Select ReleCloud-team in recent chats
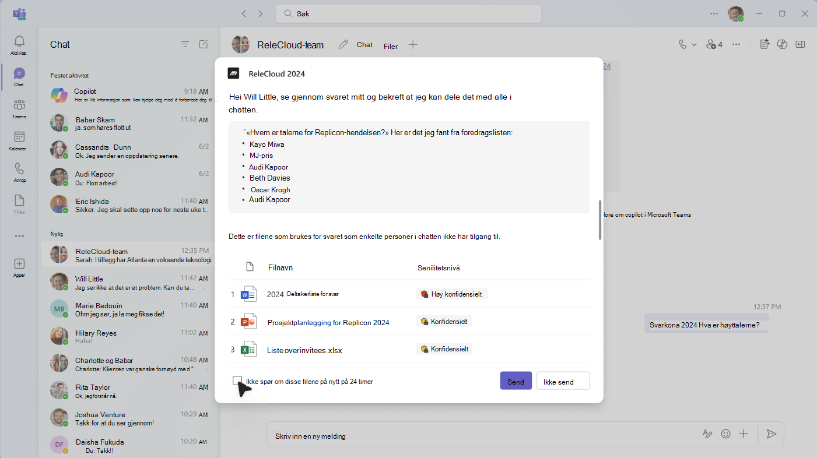Screen dimensions: 817x458 click(x=130, y=255)
